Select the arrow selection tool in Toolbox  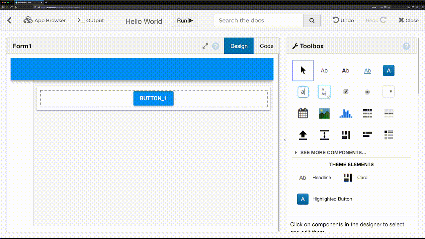pyautogui.click(x=302, y=70)
